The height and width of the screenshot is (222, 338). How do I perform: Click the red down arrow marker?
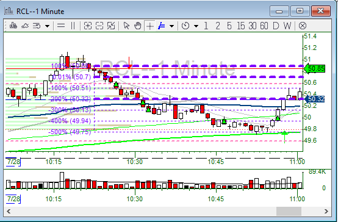(129, 63)
